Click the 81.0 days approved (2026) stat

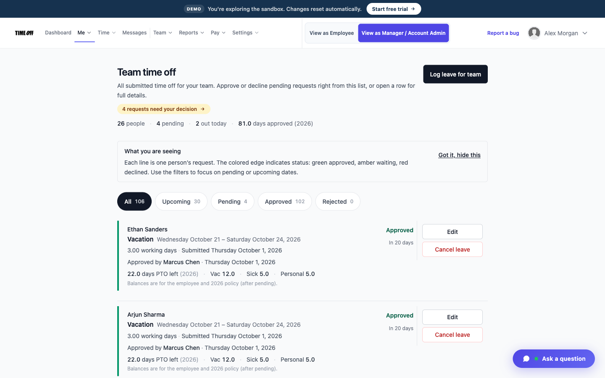(x=276, y=123)
